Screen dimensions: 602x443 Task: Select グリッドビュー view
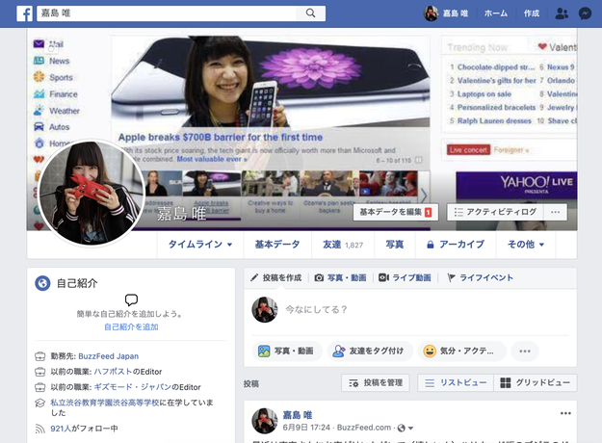(x=536, y=382)
